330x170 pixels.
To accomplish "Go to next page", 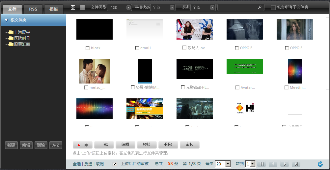I will (x=284, y=164).
